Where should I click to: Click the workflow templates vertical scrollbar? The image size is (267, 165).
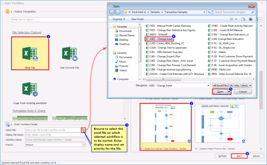261,90
